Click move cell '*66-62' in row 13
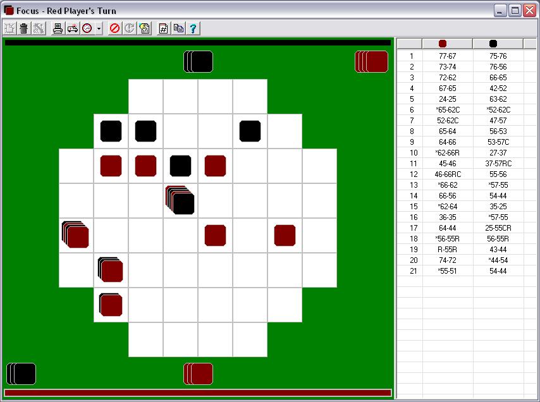Screen dimensions: 540x402 click(447, 185)
